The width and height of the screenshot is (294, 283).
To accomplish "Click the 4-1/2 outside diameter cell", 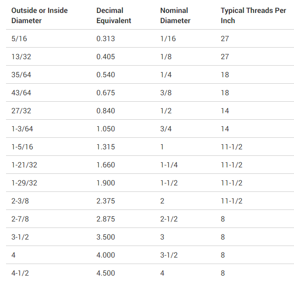I will 20,273.
